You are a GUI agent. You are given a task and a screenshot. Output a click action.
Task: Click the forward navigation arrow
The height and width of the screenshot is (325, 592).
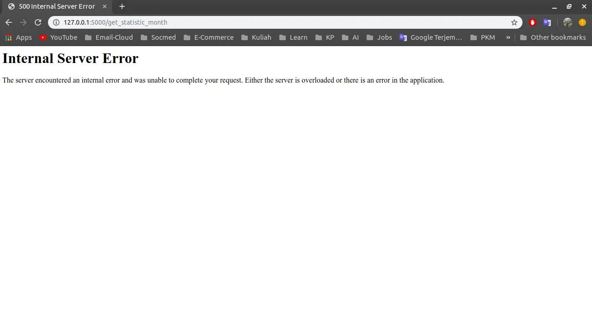23,22
